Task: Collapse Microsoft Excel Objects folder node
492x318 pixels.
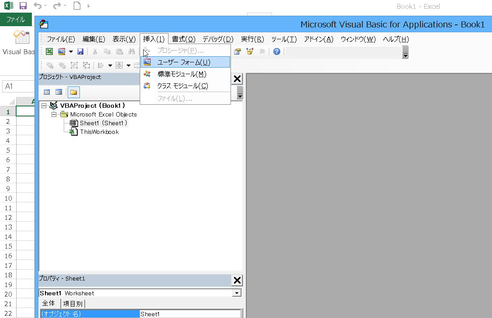Action: [x=54, y=114]
